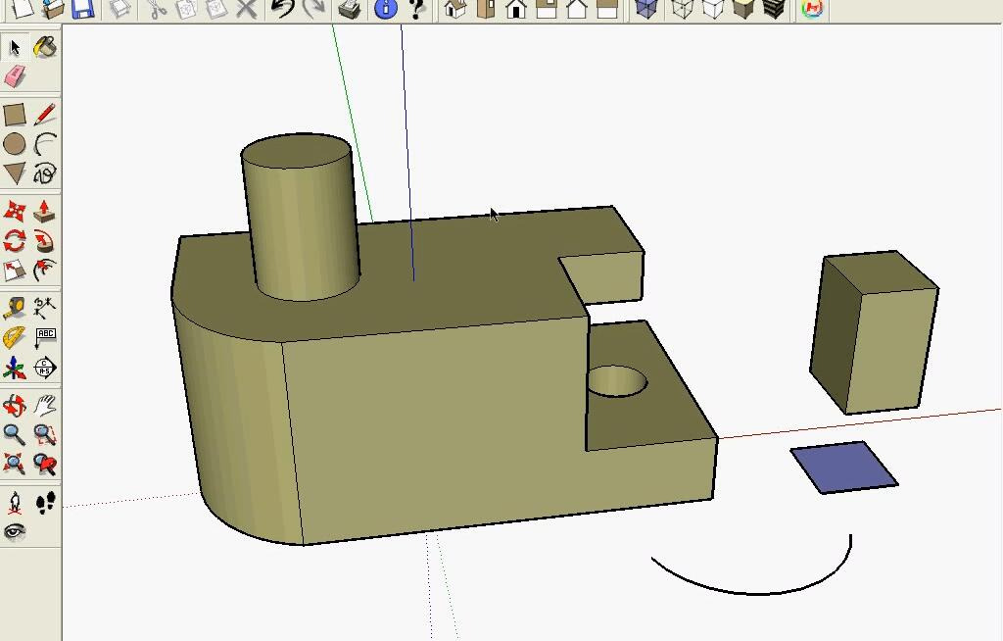
Task: Select the Walk footprints tool
Action: tap(45, 503)
